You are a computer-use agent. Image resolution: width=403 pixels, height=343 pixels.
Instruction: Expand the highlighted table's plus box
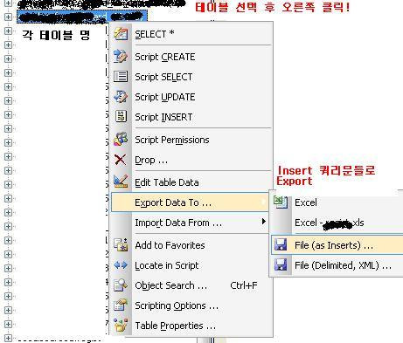coord(8,17)
